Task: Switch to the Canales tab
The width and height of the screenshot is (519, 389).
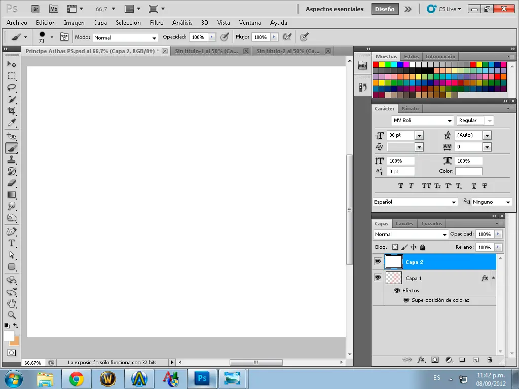Action: click(x=404, y=223)
